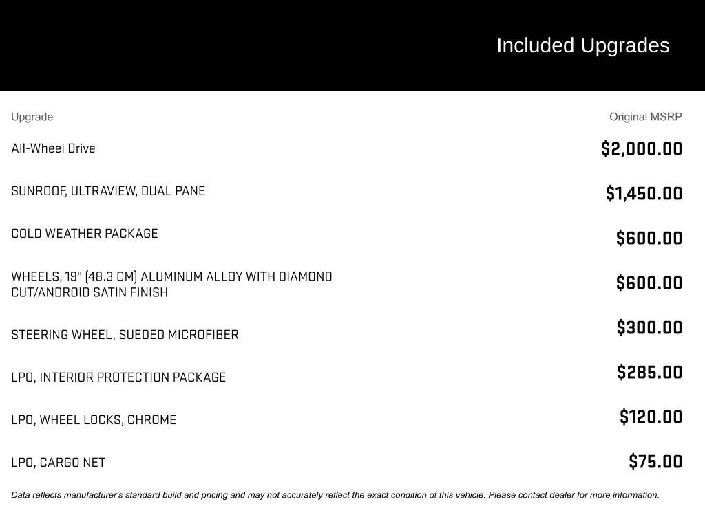Click the wheels $600.00 price value
705x528 pixels.
649,283
